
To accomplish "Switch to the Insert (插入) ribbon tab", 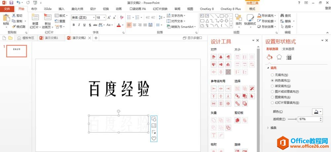I will pos(62,9).
